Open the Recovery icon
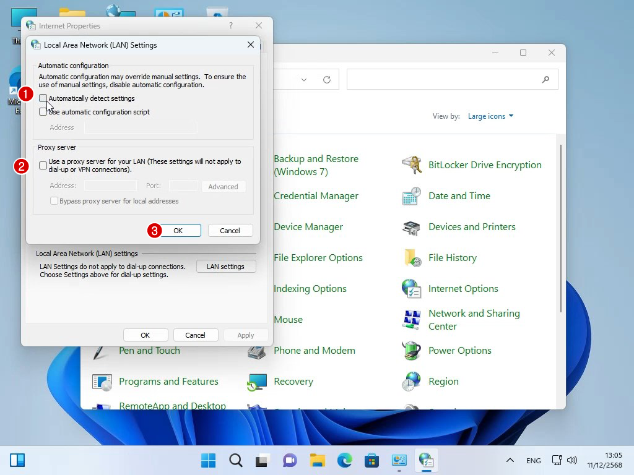 tap(257, 382)
